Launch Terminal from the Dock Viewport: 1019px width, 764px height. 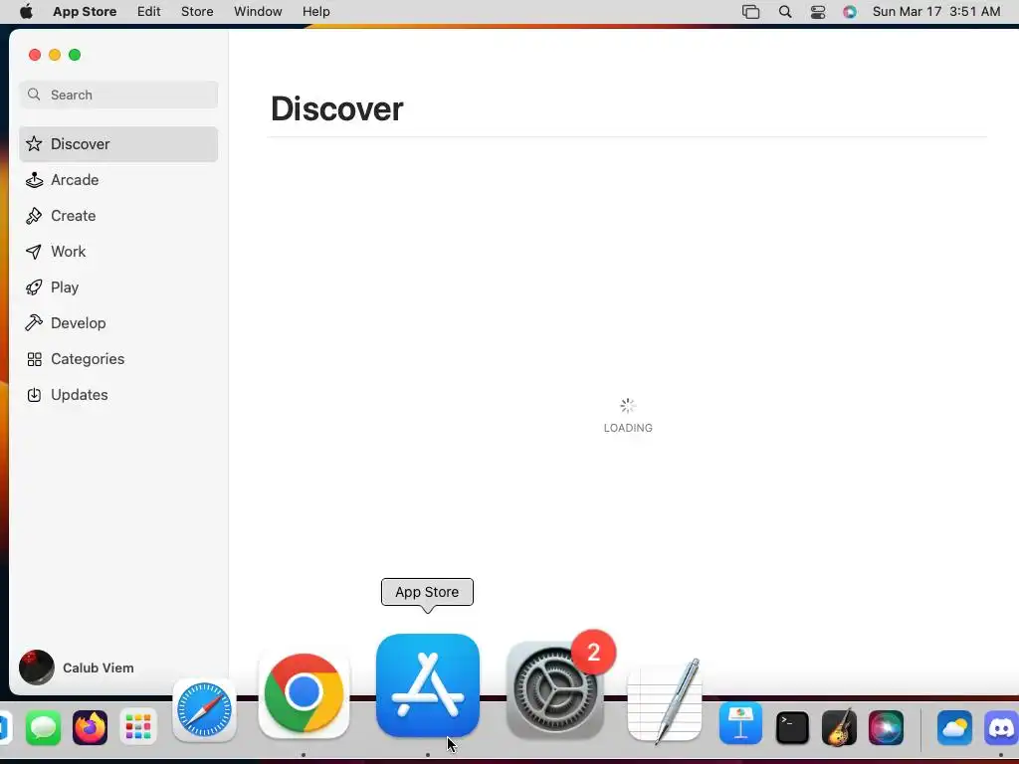[x=792, y=727]
